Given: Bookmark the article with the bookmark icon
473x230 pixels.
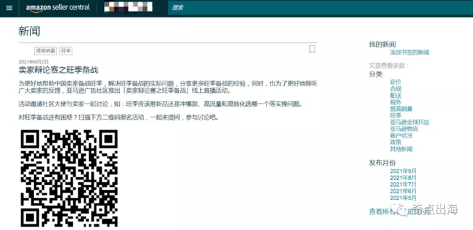Looking at the screenshot, I should (x=312, y=49).
